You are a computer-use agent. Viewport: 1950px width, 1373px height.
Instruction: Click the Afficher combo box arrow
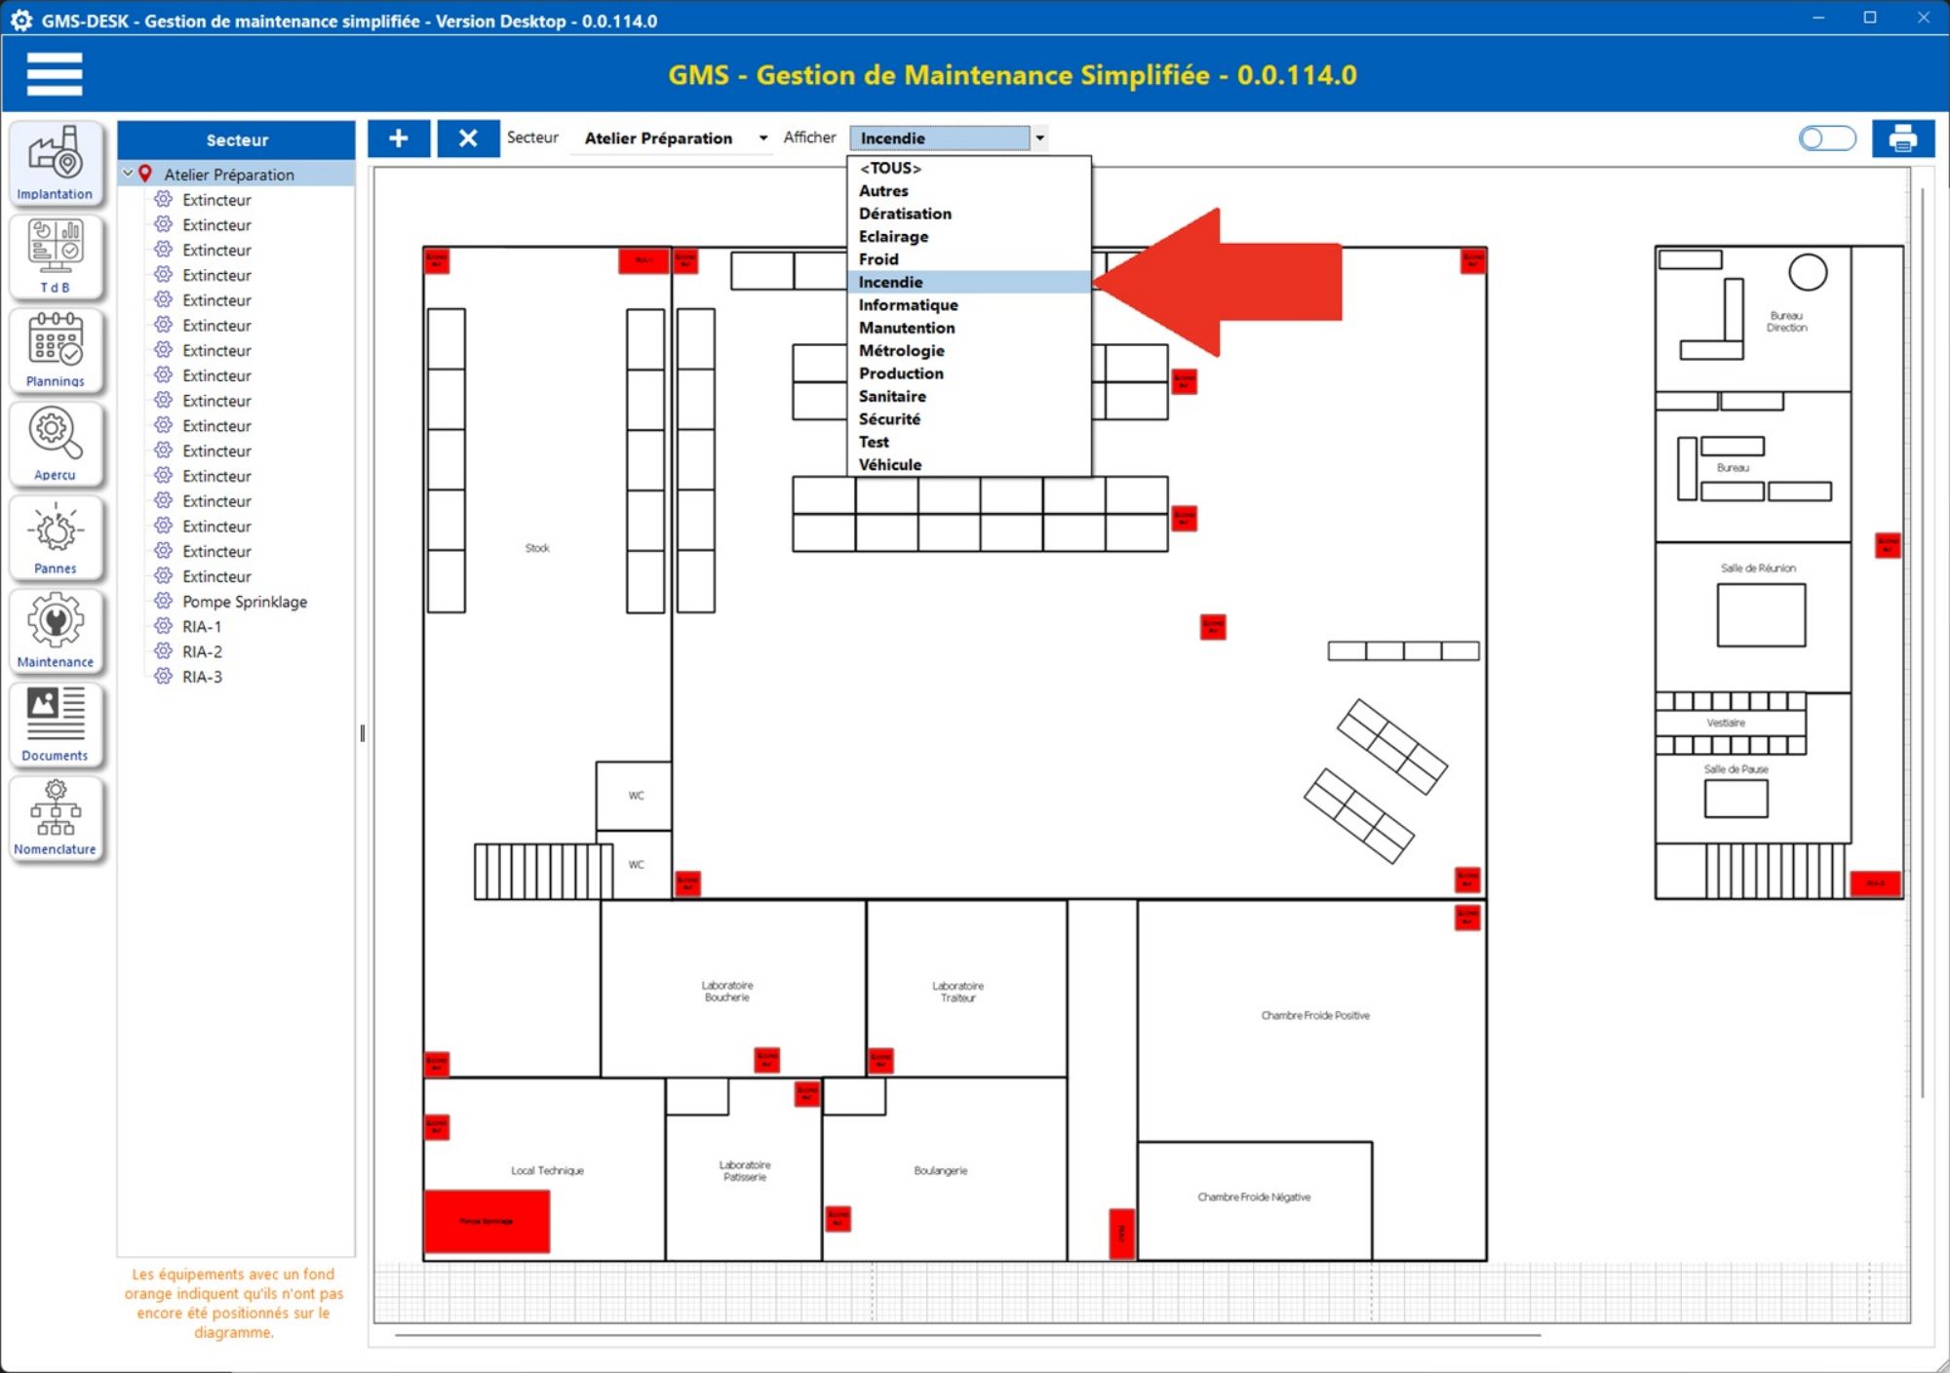pyautogui.click(x=1039, y=138)
